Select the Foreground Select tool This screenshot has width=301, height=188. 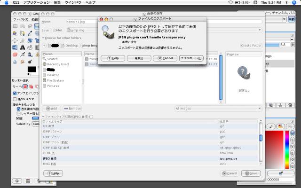click(15, 33)
